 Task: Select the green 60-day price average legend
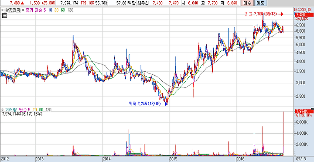tap(63, 10)
